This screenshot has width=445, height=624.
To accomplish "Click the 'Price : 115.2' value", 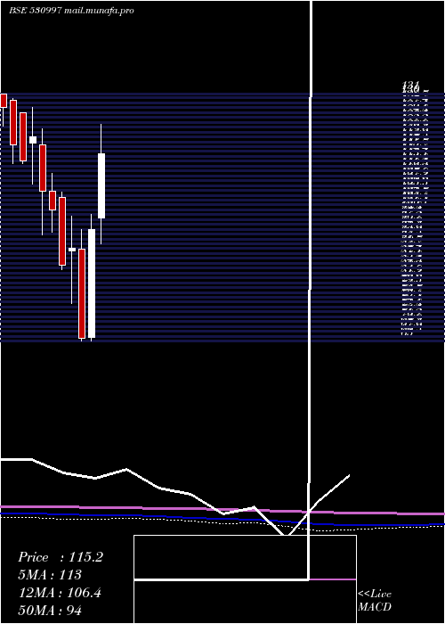I will tap(61, 557).
